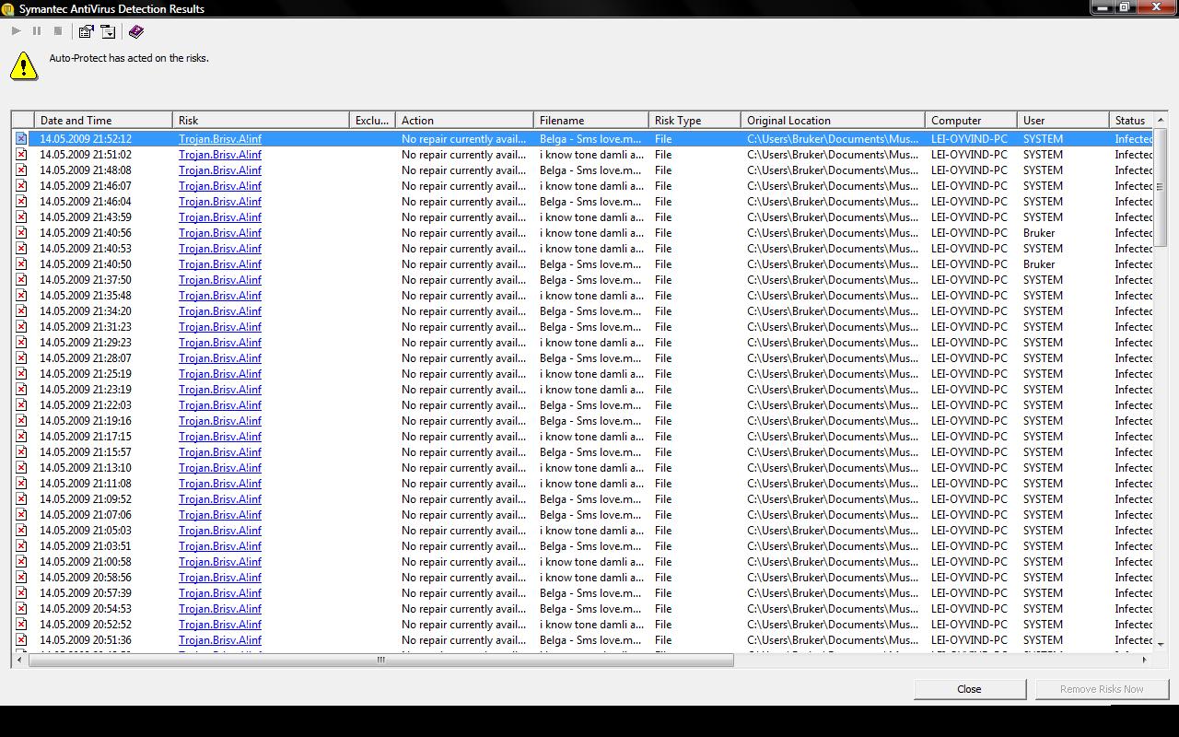Click the Close button
The height and width of the screenshot is (737, 1179).
(970, 689)
